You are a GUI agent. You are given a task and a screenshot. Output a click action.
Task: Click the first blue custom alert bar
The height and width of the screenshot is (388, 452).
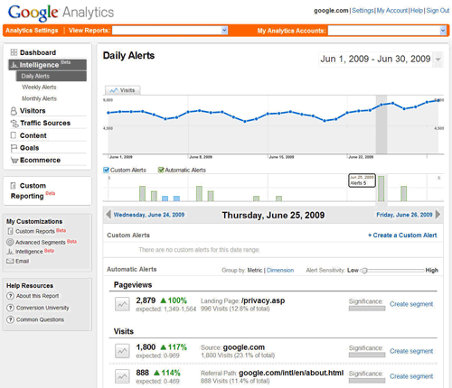tap(165, 199)
